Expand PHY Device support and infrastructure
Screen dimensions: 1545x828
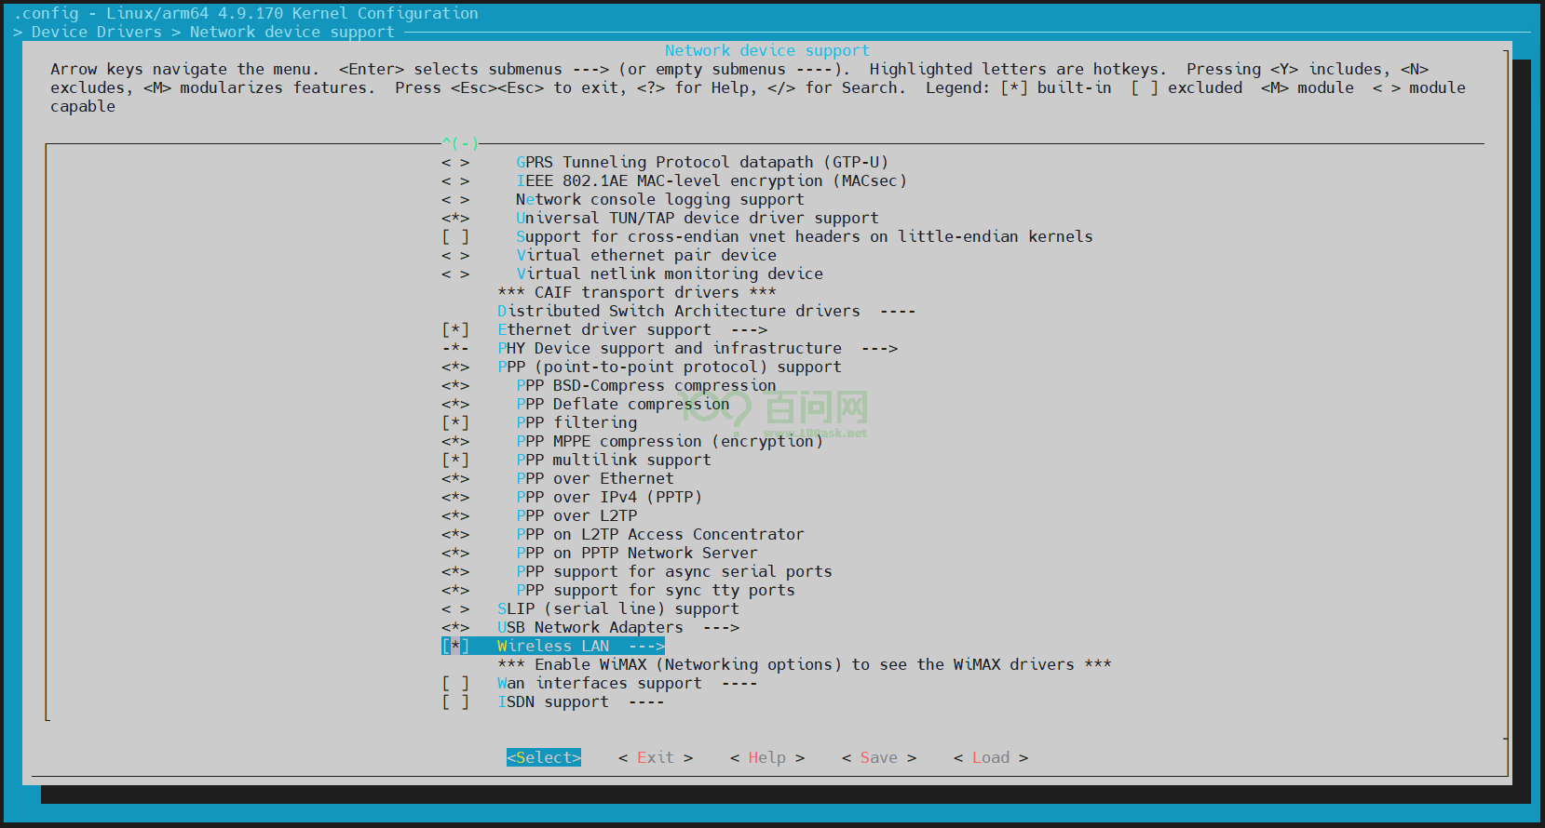[697, 348]
